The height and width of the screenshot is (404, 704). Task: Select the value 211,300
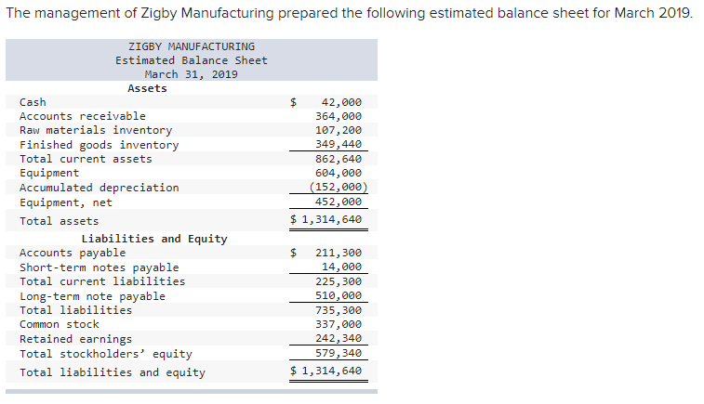(x=339, y=253)
